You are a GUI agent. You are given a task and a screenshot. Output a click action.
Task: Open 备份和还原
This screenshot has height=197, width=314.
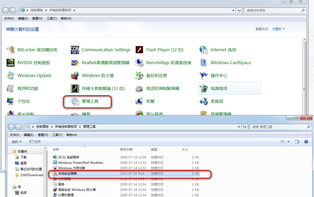[x=151, y=75]
